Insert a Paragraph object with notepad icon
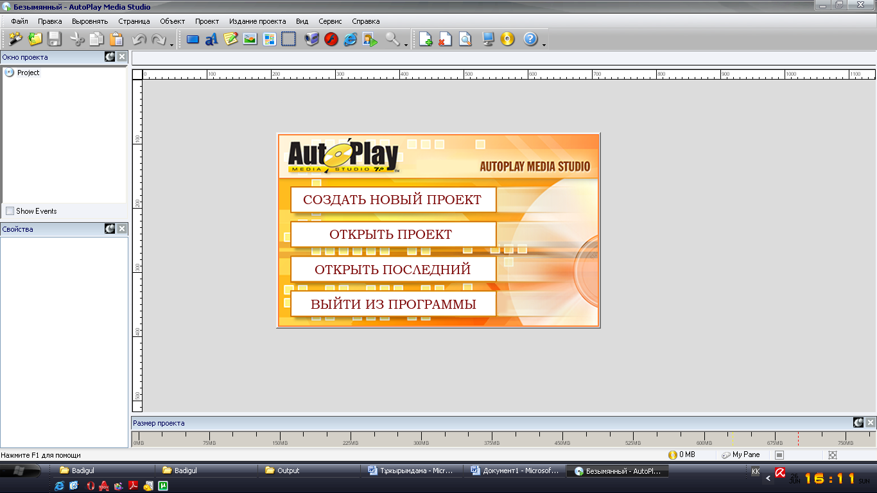Image resolution: width=877 pixels, height=493 pixels. 231,39
